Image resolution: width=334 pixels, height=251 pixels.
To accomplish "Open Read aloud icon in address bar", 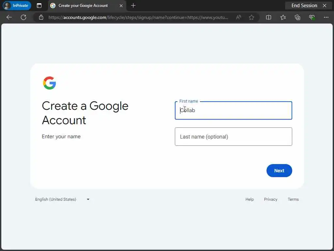I will [x=238, y=17].
